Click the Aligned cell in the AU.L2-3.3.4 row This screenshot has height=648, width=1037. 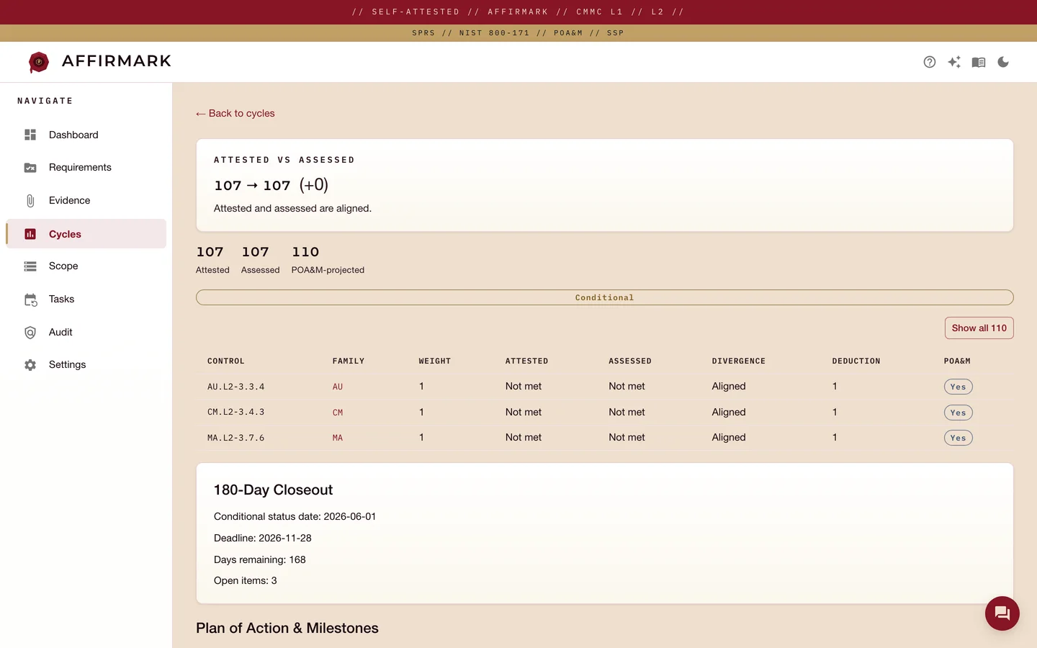(x=729, y=387)
